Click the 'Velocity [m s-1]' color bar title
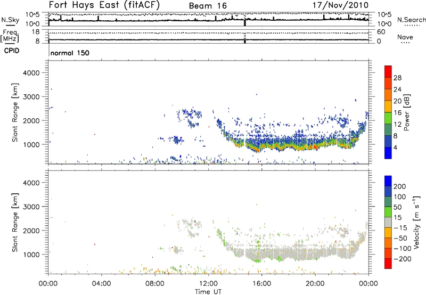426x295 pixels. [x=416, y=222]
